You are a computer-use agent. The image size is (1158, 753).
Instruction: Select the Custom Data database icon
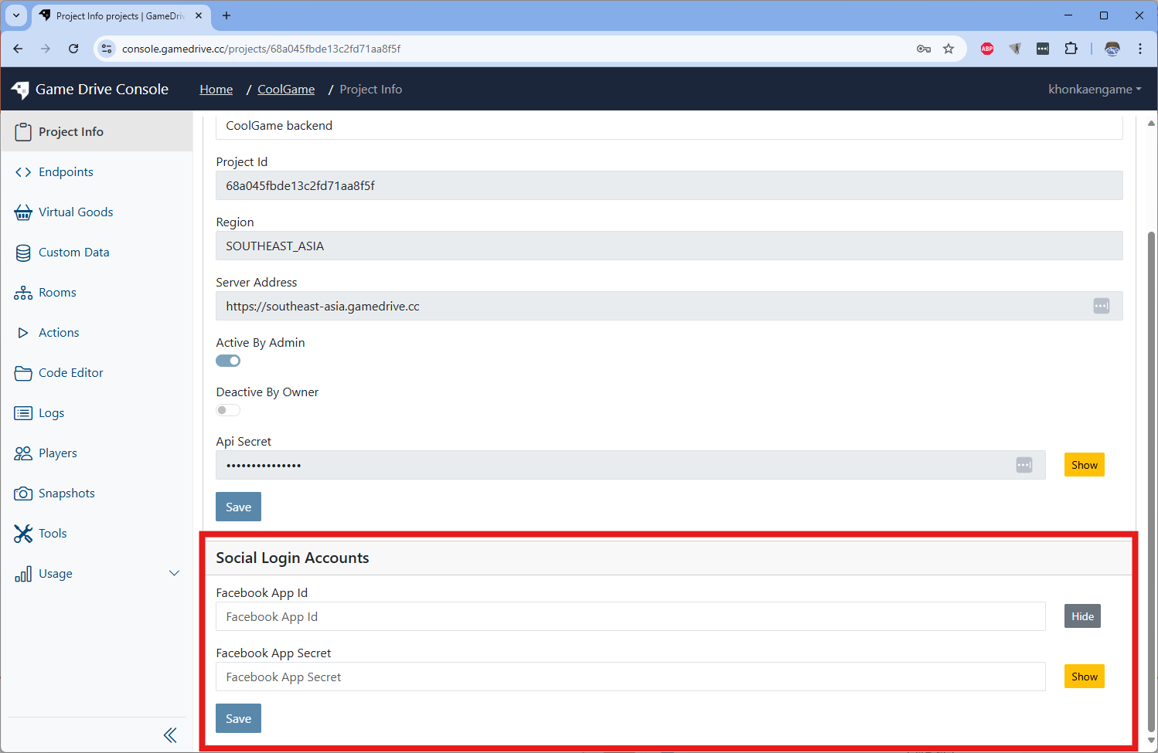tap(23, 253)
